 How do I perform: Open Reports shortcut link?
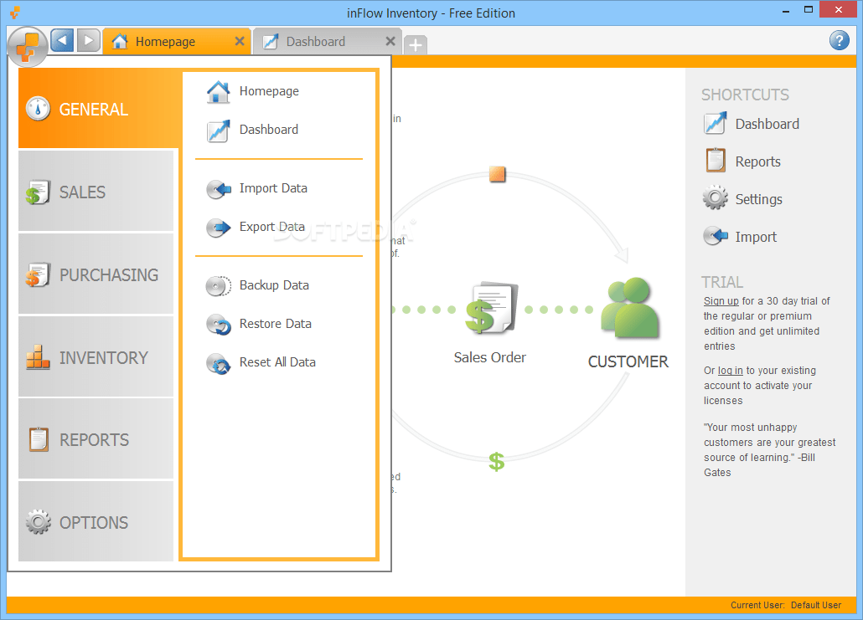(758, 161)
